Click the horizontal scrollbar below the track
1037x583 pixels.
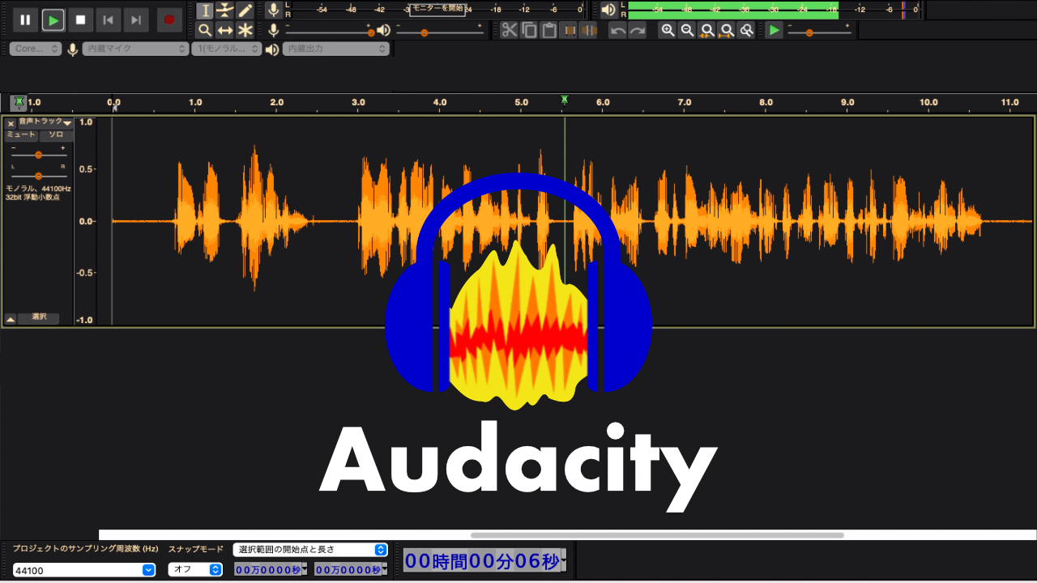pos(657,534)
